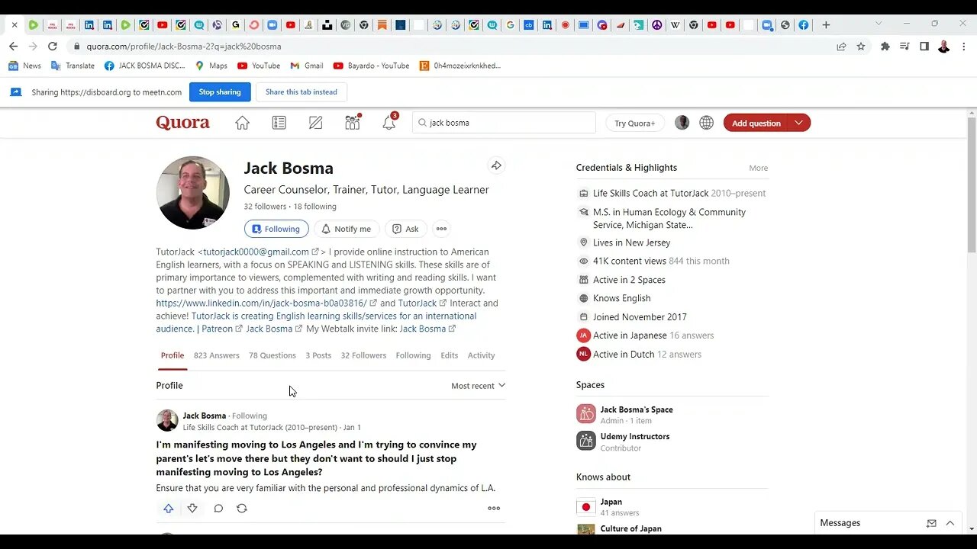This screenshot has height=549, width=977.
Task: Switch to the 78 Questions tab
Action: [x=272, y=355]
